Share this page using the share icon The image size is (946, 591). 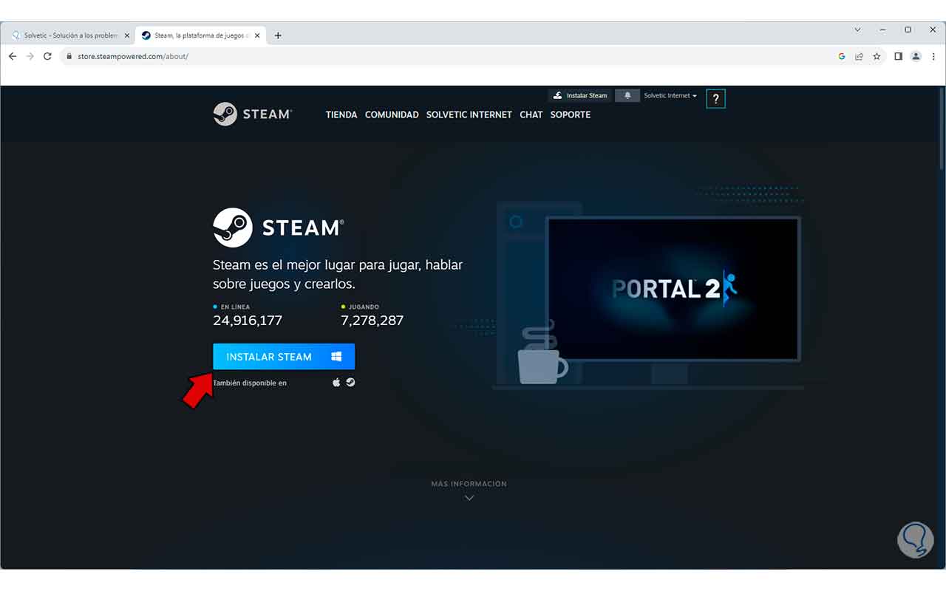pos(860,56)
